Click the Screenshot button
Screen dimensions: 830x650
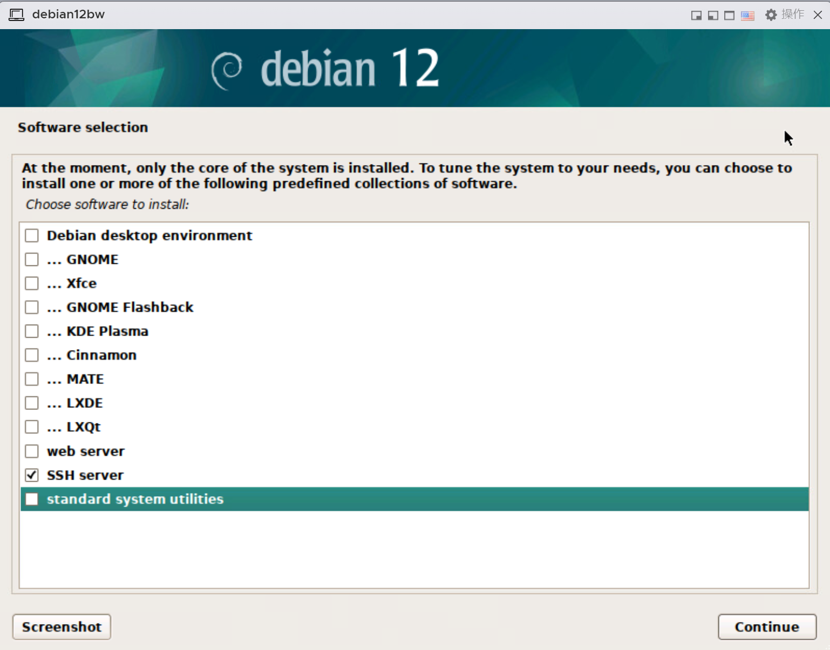tap(62, 627)
